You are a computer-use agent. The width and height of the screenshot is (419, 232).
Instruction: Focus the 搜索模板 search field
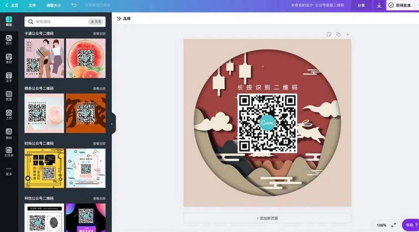65,22
